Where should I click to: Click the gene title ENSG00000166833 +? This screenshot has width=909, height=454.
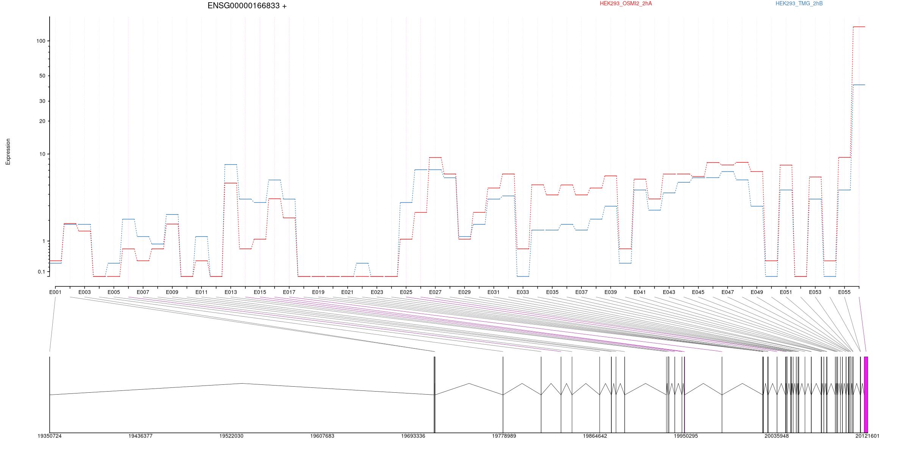[x=247, y=6]
